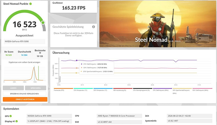
Task: Click the SystemInfo version v5.92.1497
Action: click(x=189, y=121)
